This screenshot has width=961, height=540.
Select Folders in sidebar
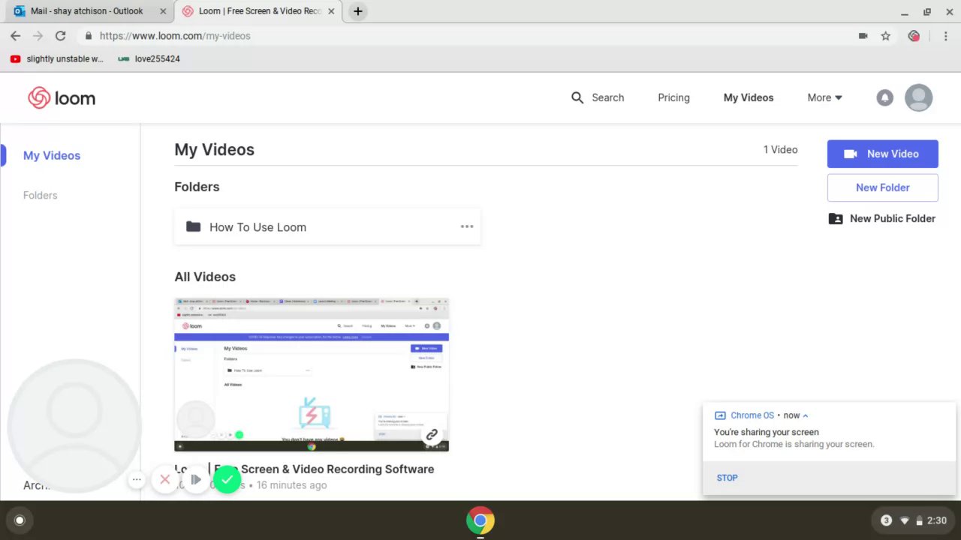pos(40,195)
